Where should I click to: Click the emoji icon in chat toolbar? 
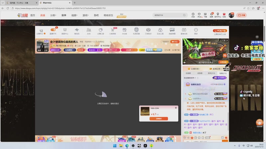point(185,138)
